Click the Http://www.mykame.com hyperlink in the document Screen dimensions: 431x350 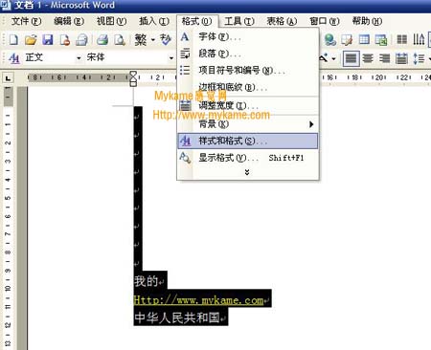199,300
